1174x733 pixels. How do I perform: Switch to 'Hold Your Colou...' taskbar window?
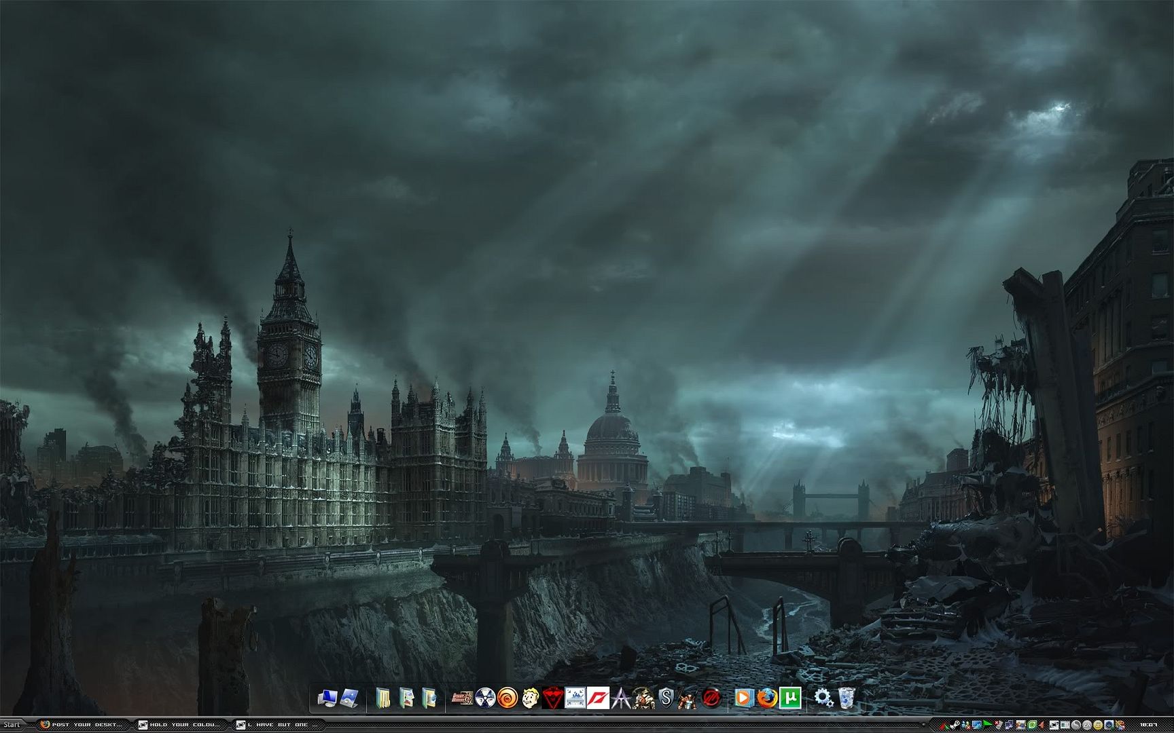click(x=179, y=725)
